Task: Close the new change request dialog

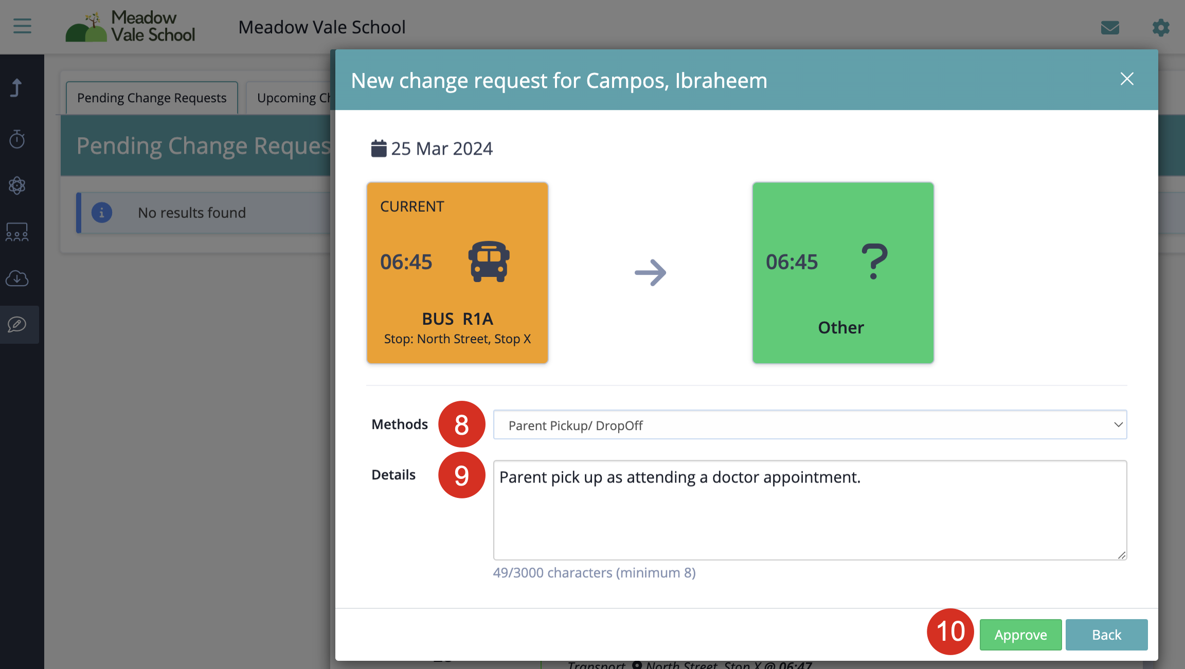Action: click(x=1127, y=79)
